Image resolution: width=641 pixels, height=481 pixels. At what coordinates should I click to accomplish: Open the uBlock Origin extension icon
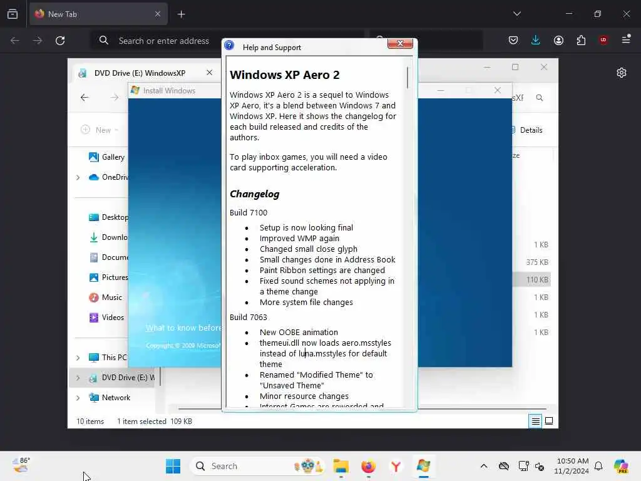pos(603,40)
